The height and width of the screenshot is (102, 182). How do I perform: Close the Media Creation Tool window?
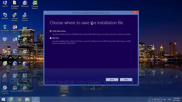(x=135, y=12)
